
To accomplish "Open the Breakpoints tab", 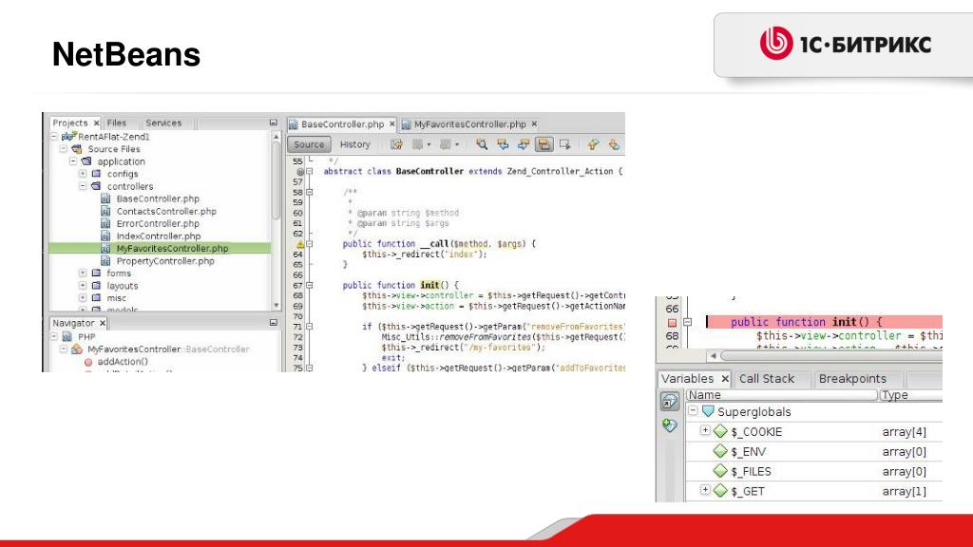I will point(852,378).
